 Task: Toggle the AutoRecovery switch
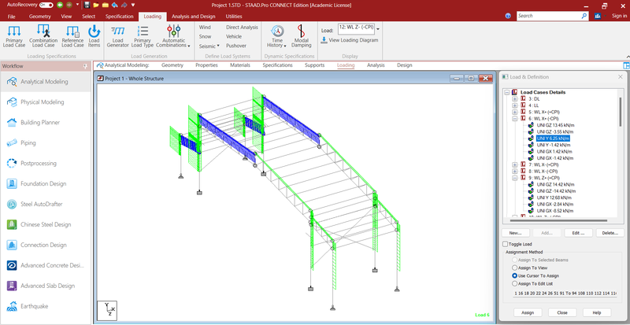46,6
